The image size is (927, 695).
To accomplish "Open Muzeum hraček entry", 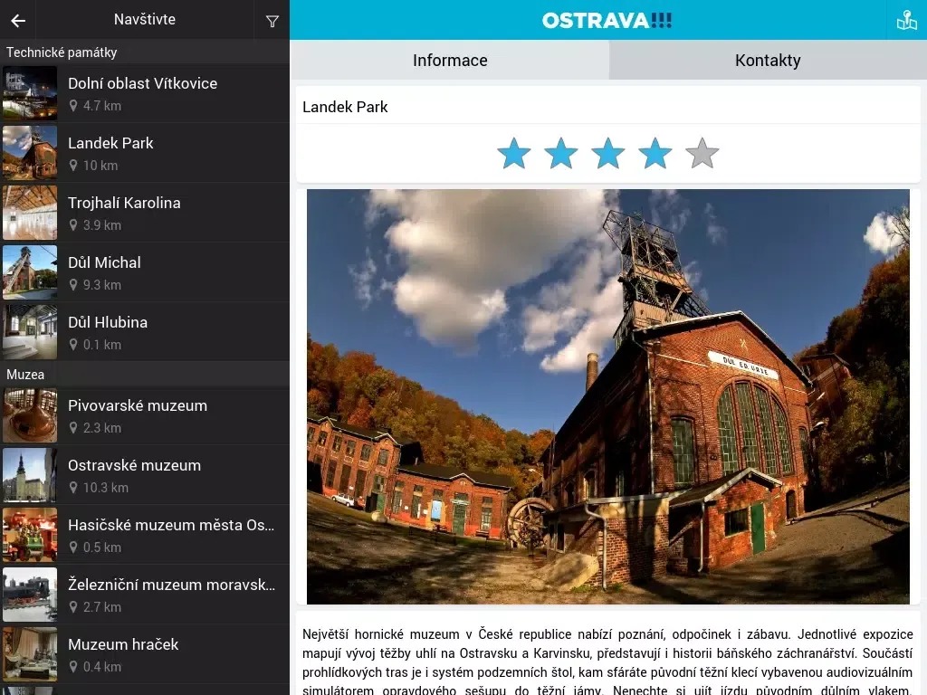I will click(145, 654).
